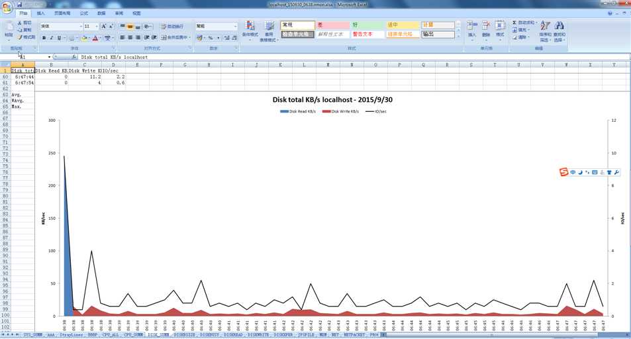631x339 pixels.
Task: Open the Excel Help question-mark icon
Action: [610, 13]
